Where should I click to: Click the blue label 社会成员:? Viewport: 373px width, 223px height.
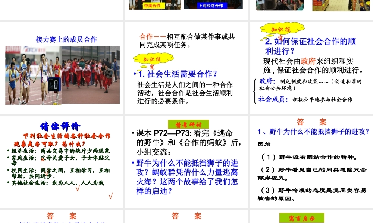(273, 99)
